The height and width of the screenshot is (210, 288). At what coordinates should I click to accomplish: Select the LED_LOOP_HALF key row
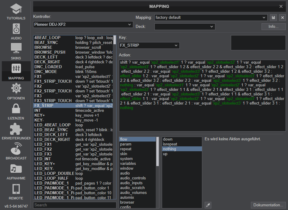[73, 178]
